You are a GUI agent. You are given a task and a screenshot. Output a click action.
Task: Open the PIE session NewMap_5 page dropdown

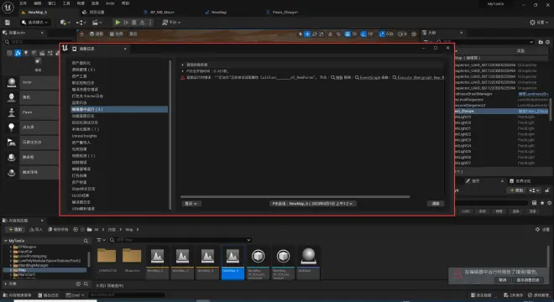tap(312, 204)
